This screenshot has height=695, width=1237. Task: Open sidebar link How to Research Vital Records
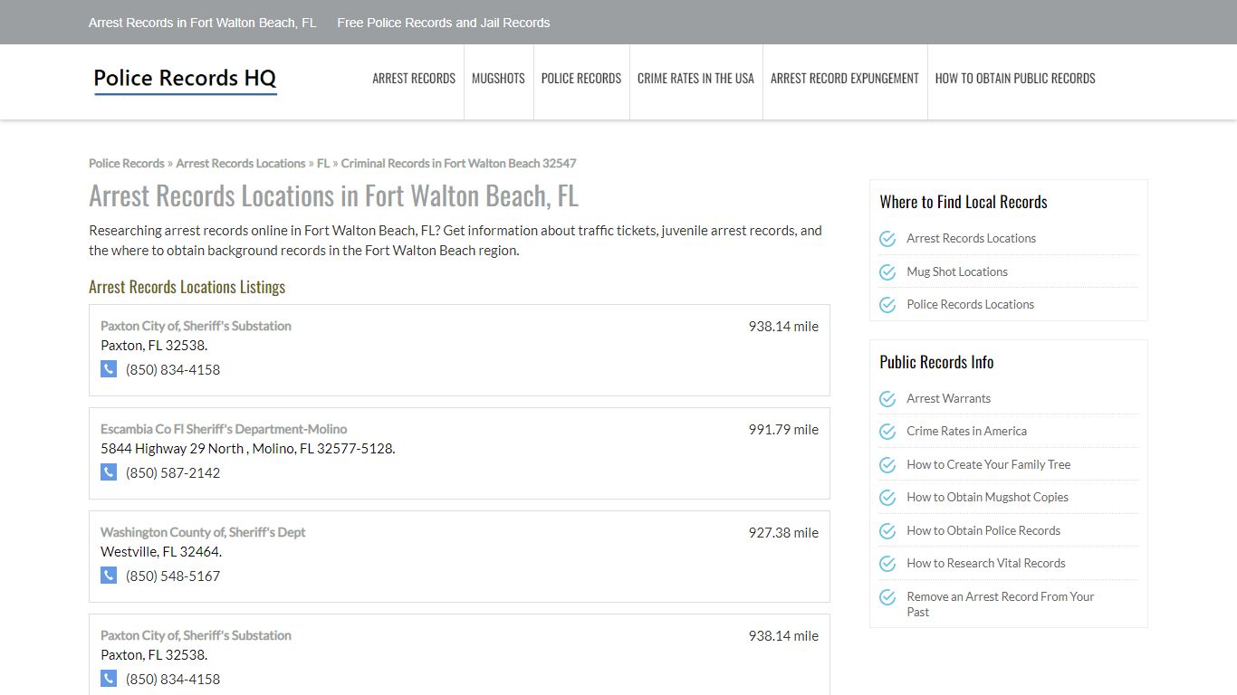(986, 564)
